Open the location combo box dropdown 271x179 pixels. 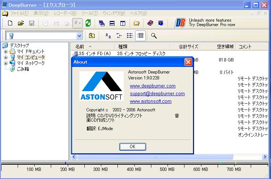(79, 36)
